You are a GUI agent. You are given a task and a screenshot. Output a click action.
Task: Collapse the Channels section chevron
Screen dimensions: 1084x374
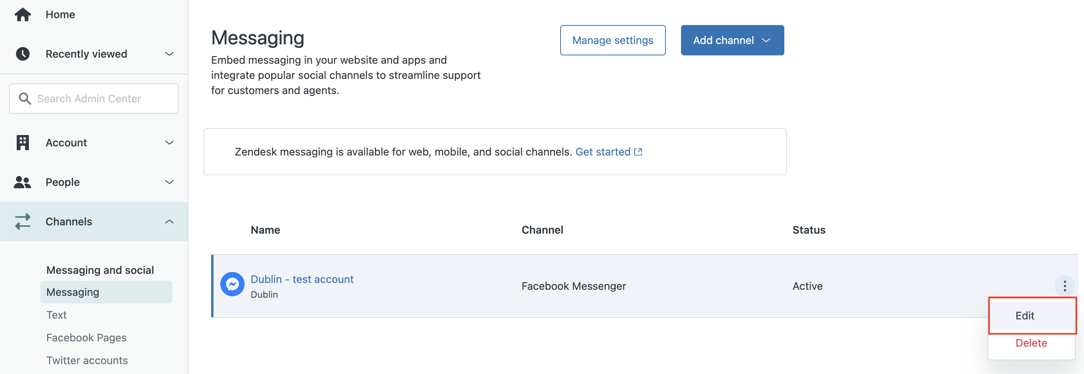pyautogui.click(x=169, y=222)
